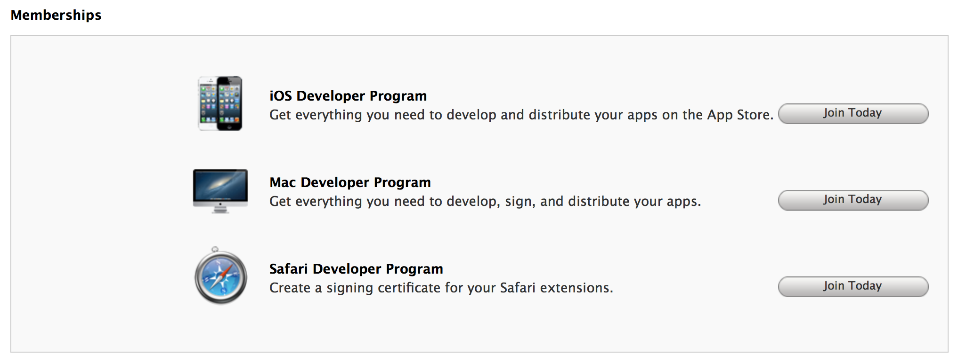Select the Safari Developer Program title
The image size is (958, 362).
tap(356, 269)
